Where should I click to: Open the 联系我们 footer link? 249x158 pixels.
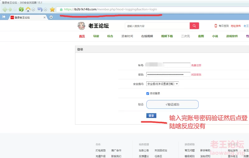click(116, 156)
